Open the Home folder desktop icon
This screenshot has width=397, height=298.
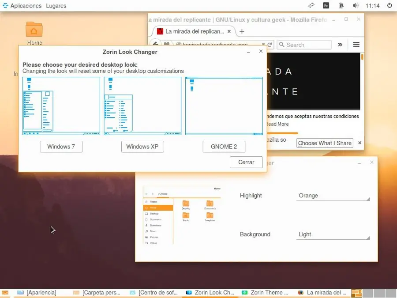(x=34, y=34)
